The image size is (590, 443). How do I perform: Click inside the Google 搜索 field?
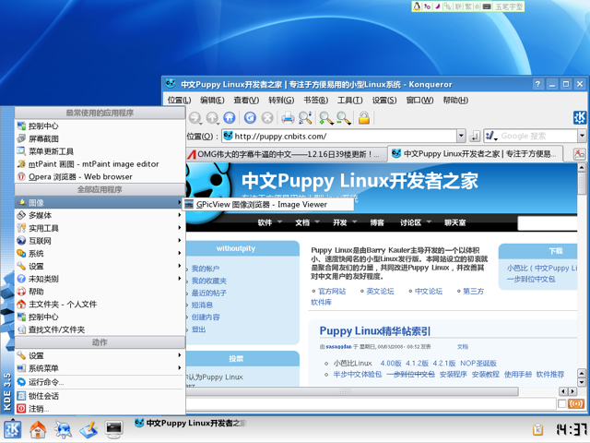tap(537, 136)
